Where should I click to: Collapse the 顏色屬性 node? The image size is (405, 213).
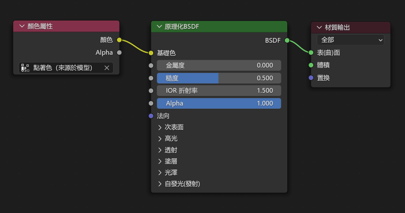point(22,26)
